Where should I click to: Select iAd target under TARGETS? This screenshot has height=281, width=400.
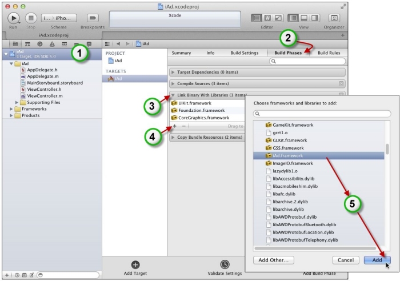tap(135, 79)
